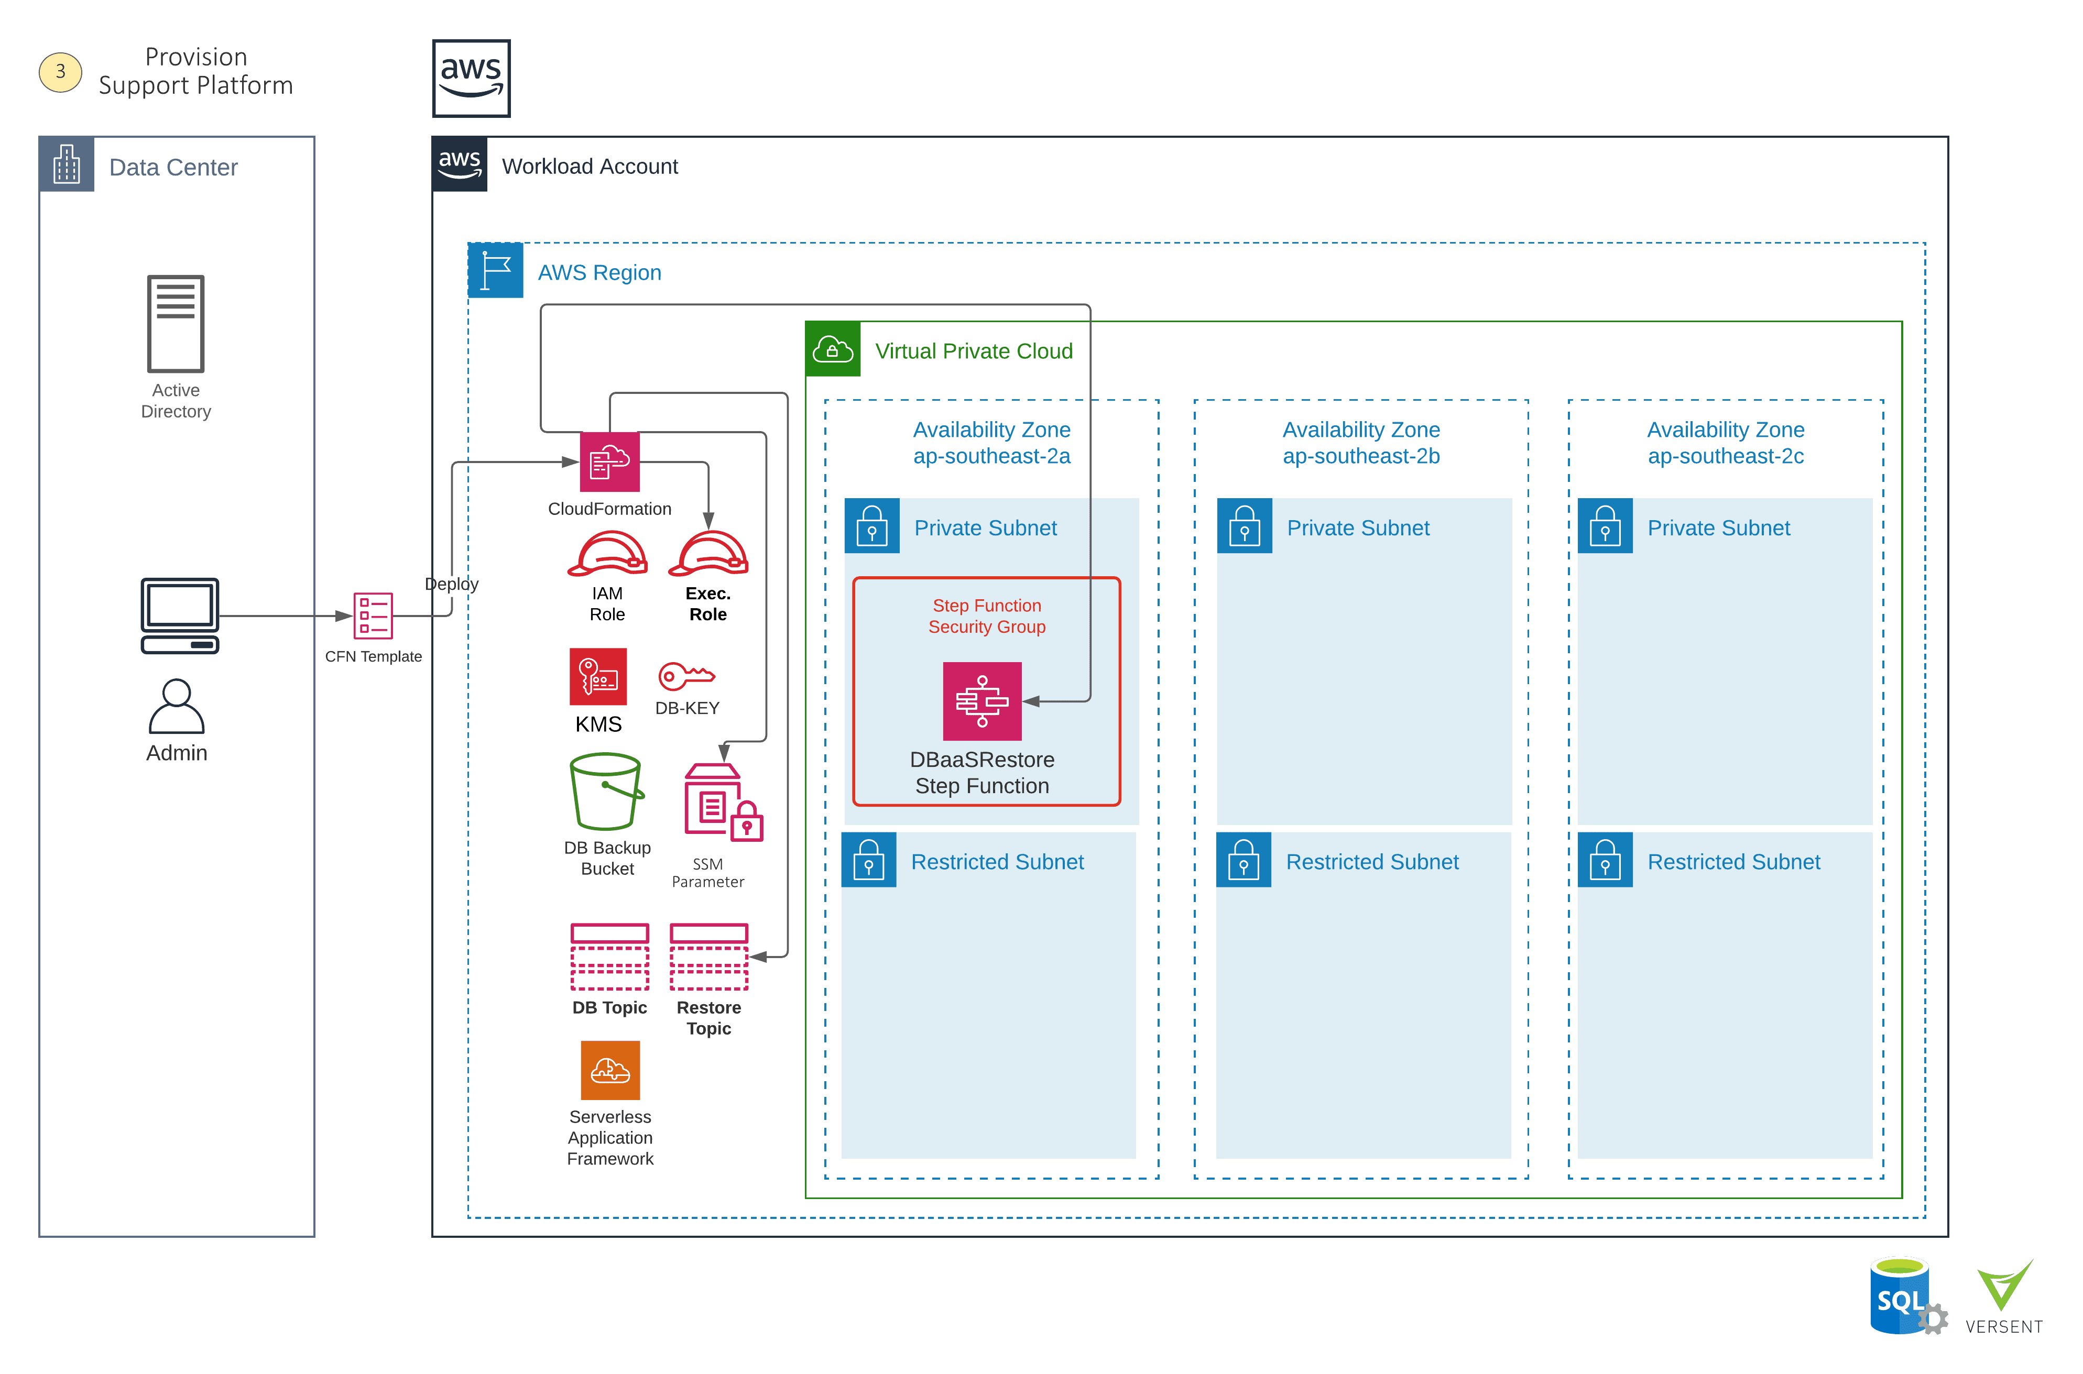Select the DB-KEY key icon
This screenshot has height=1374, width=2083.
(x=686, y=676)
